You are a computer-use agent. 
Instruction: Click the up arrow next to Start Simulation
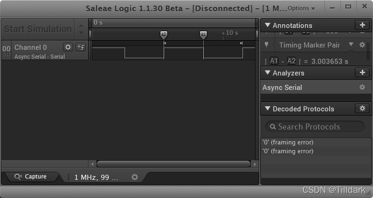(x=81, y=26)
